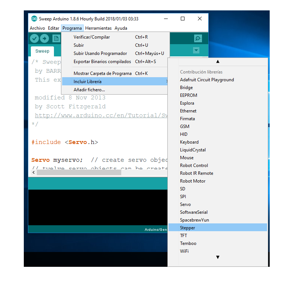Open the Herramientas menu
Viewport: 308px width, 285px height.
pyautogui.click(x=99, y=28)
